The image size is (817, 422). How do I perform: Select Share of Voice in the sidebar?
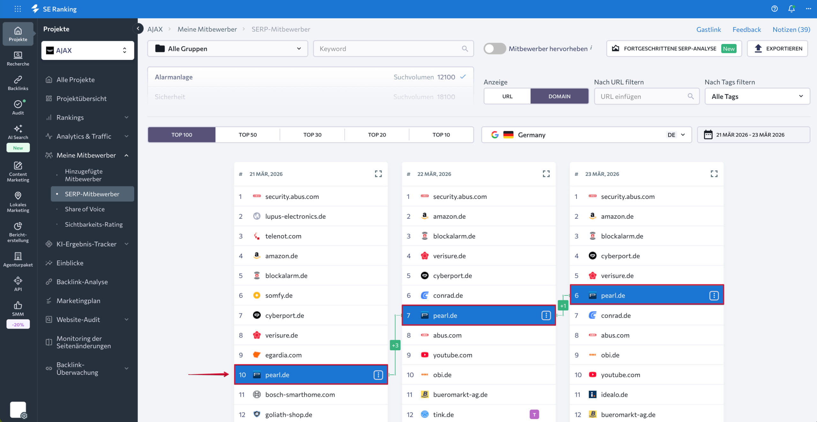85,209
